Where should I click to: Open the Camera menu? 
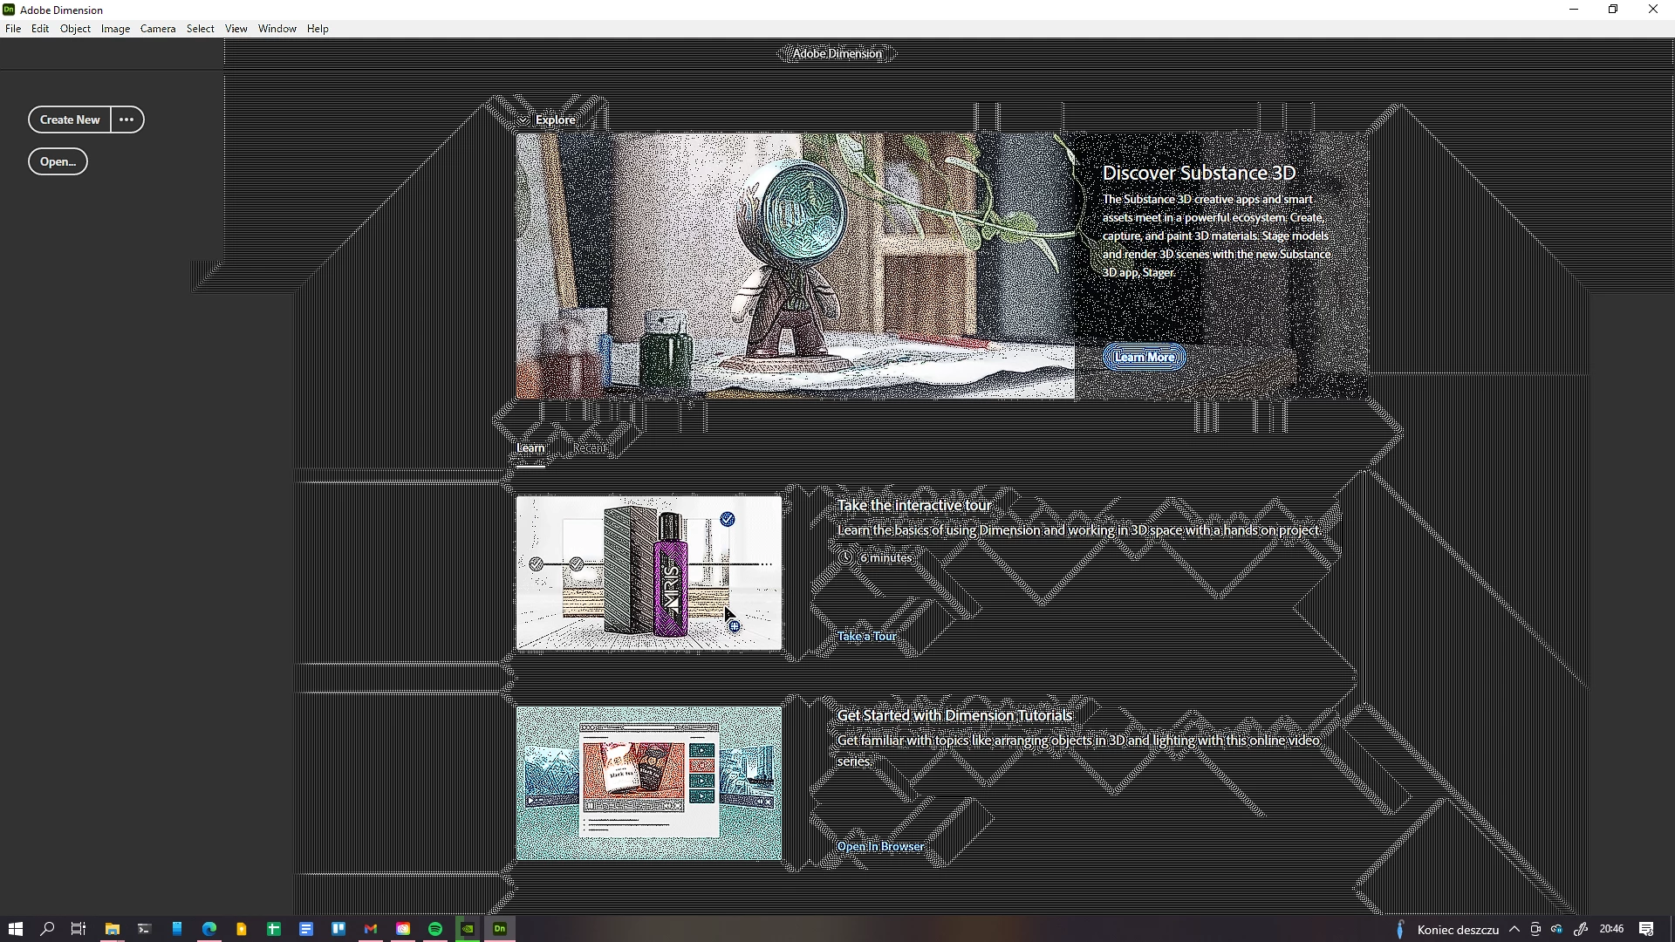coord(158,29)
